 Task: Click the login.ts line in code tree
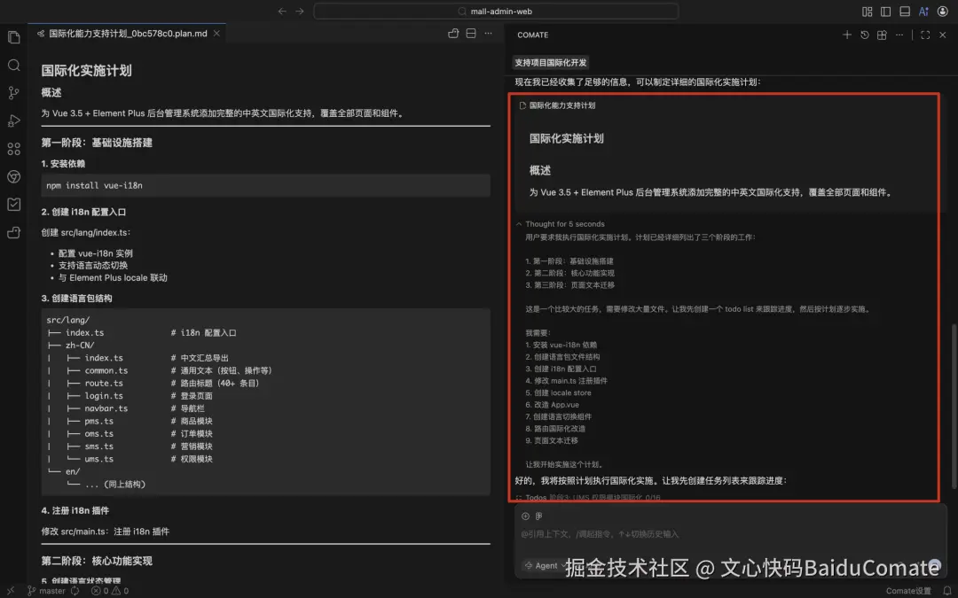[x=130, y=396]
